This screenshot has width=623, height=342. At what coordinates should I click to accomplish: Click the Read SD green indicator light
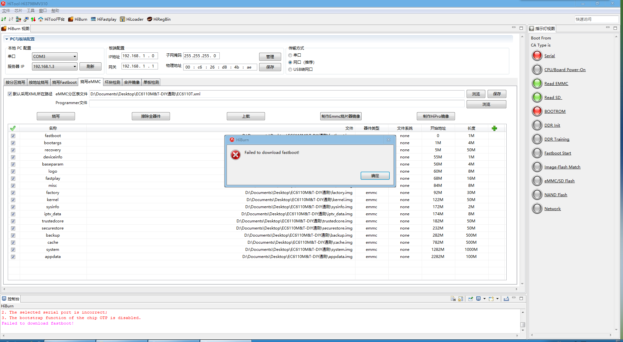click(537, 97)
